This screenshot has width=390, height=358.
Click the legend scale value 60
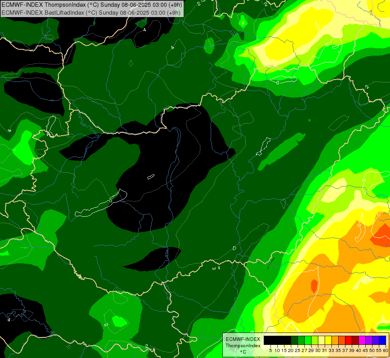(386, 350)
